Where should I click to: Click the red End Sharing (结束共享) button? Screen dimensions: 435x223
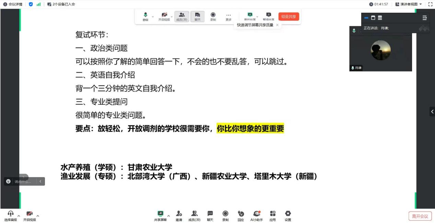coord(289,16)
